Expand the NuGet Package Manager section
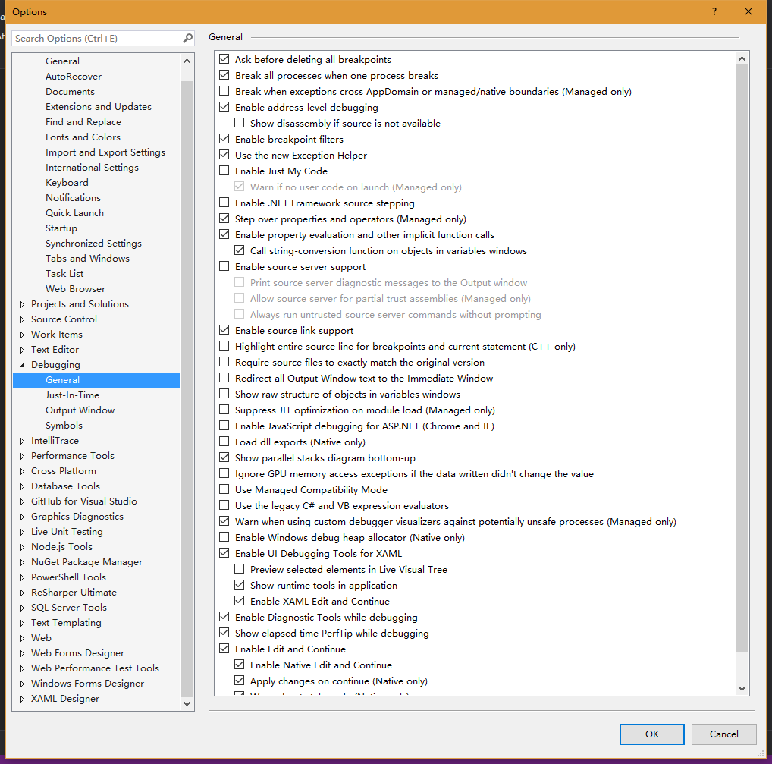This screenshot has width=772, height=764. (21, 561)
